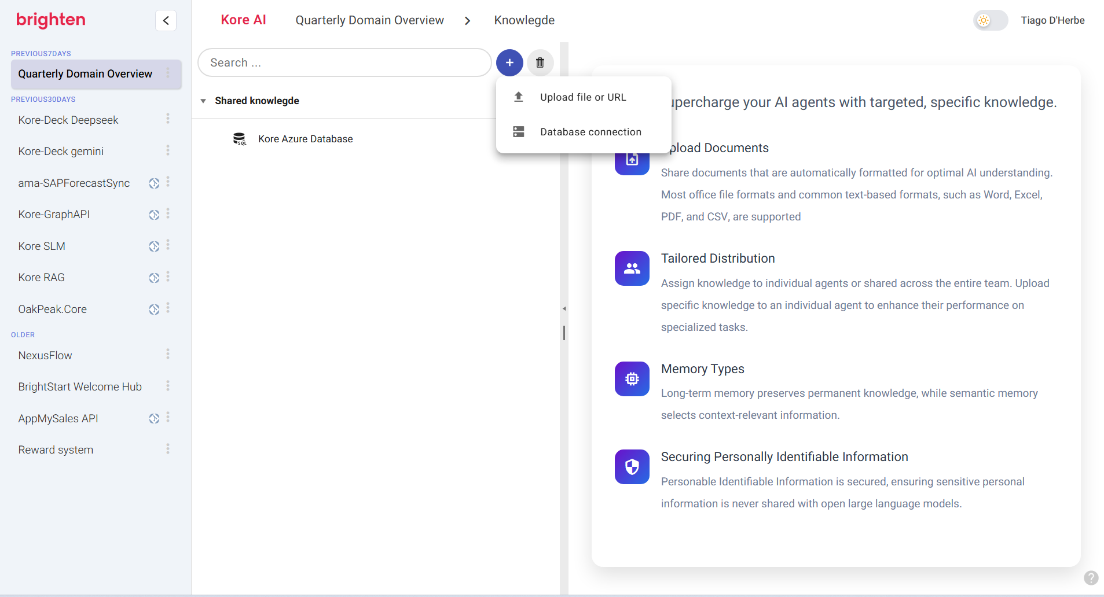The width and height of the screenshot is (1104, 597).
Task: Click the small panel collapse arrow on divider
Action: coord(564,308)
